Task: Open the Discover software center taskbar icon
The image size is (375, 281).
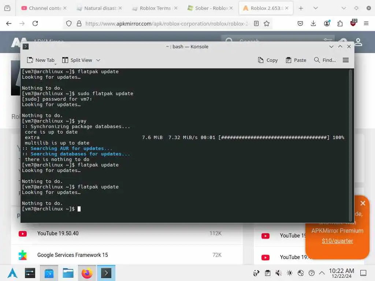Action: [49, 273]
